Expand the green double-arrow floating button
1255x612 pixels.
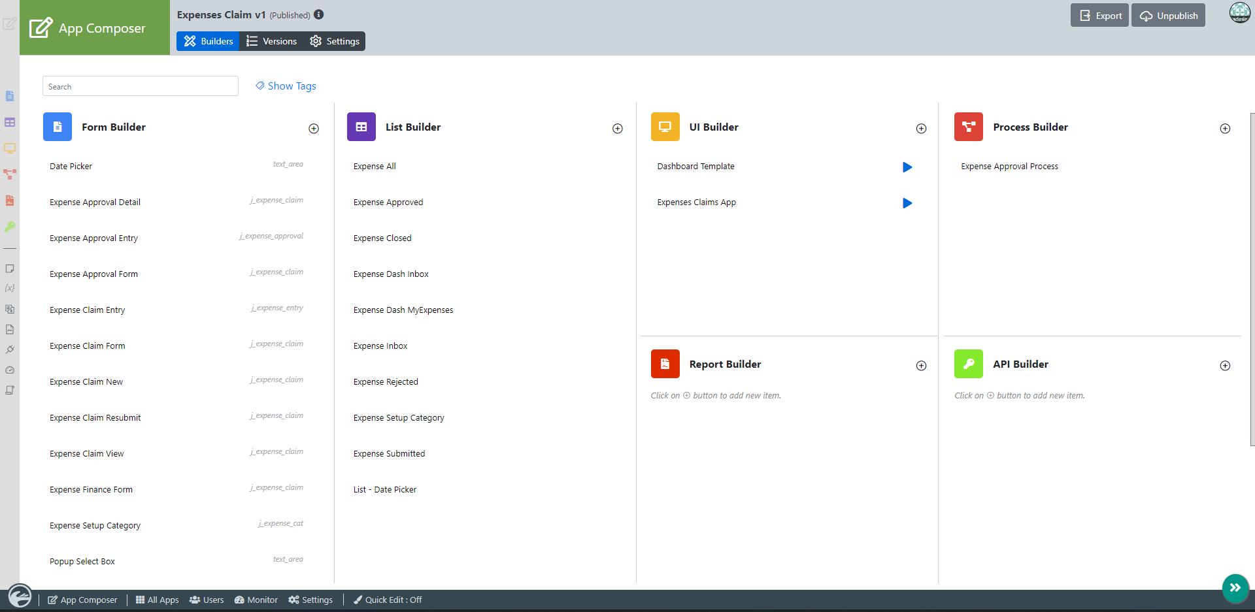1235,588
